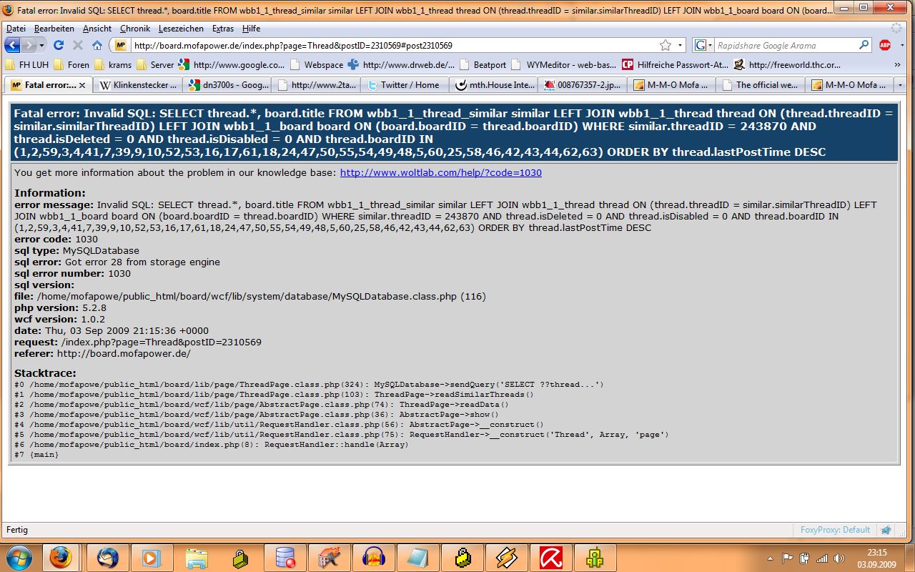Open the back/forward history dropdown arrow
Image resolution: width=915 pixels, height=572 pixels.
point(41,45)
